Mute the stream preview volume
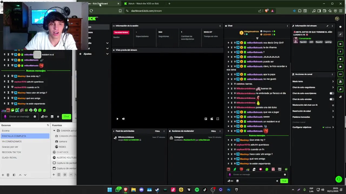 (x=123, y=119)
